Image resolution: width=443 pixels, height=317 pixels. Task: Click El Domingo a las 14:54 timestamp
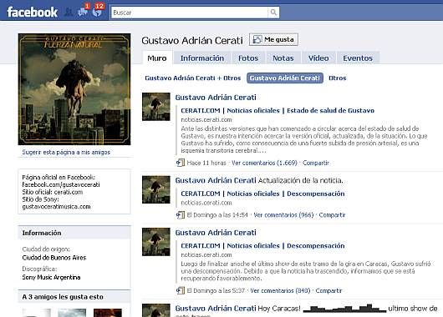[217, 215]
